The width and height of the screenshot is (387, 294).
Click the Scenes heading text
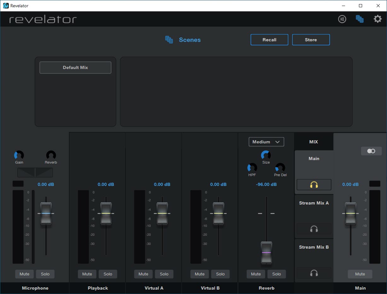point(190,40)
